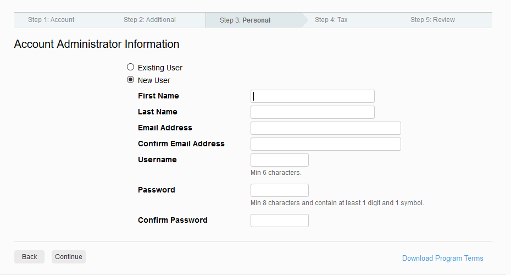Go to Step 1: Account tab
This screenshot has height=275, width=511.
[x=51, y=20]
